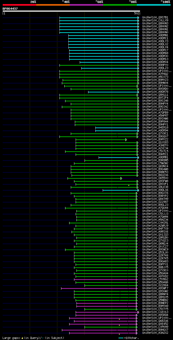
Task: Click the UniRef100_A9DMI7 label
Action: (x=155, y=50)
